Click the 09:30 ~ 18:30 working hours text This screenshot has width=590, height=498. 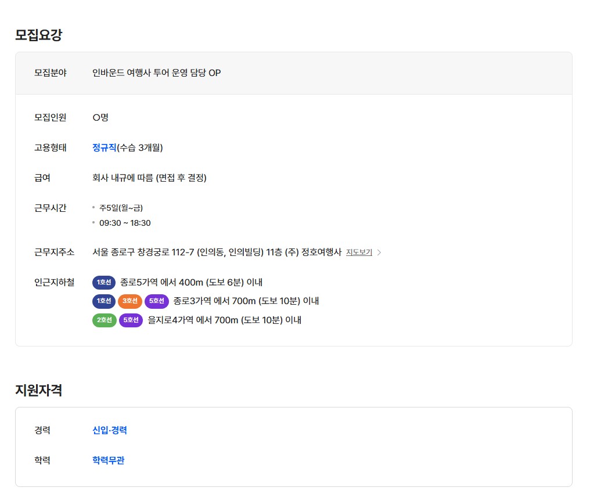125,223
